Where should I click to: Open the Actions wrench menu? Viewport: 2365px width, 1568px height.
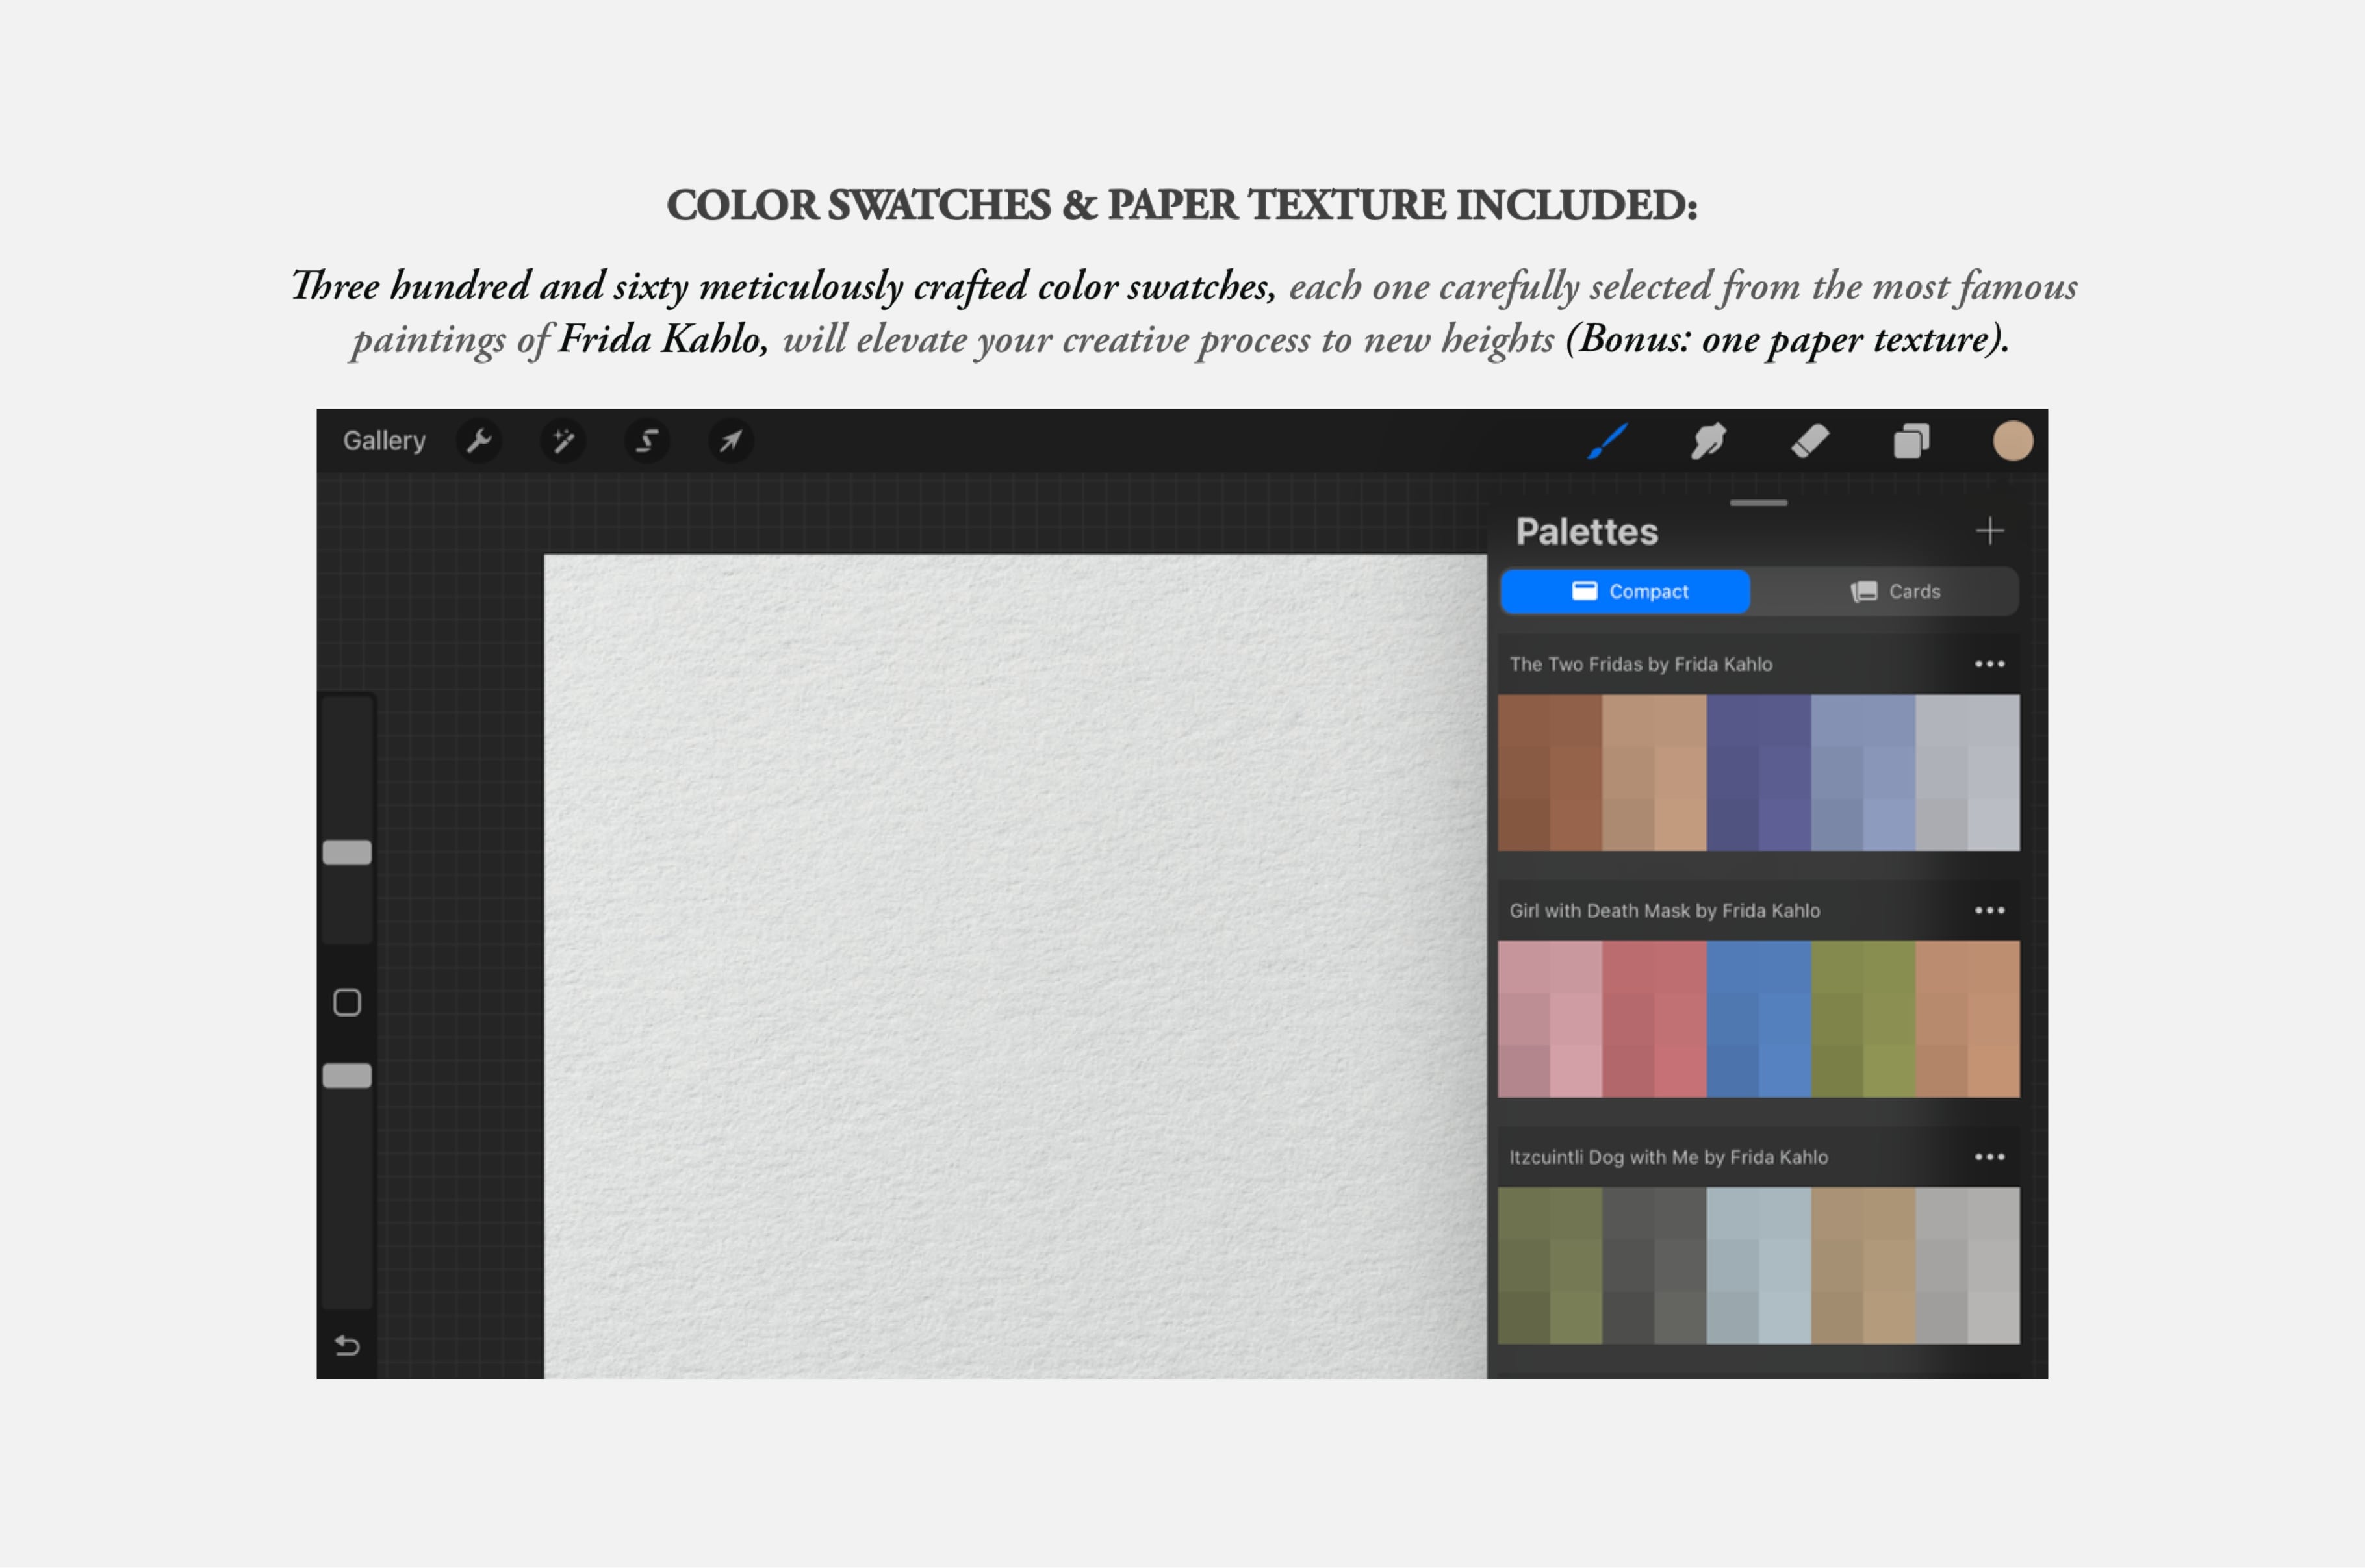pyautogui.click(x=479, y=441)
